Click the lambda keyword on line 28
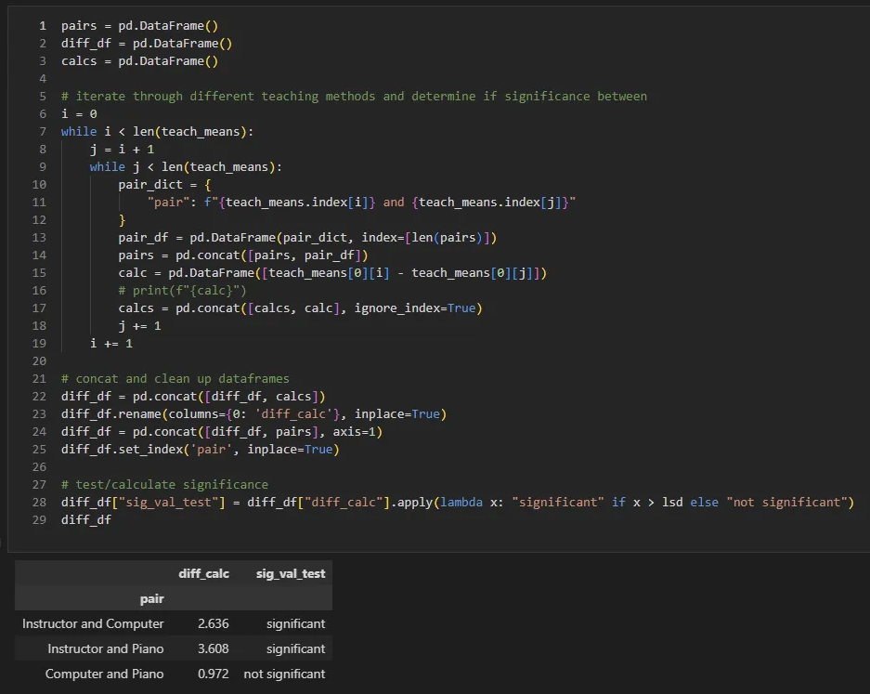Viewport: 870px width, 694px height. pos(461,503)
